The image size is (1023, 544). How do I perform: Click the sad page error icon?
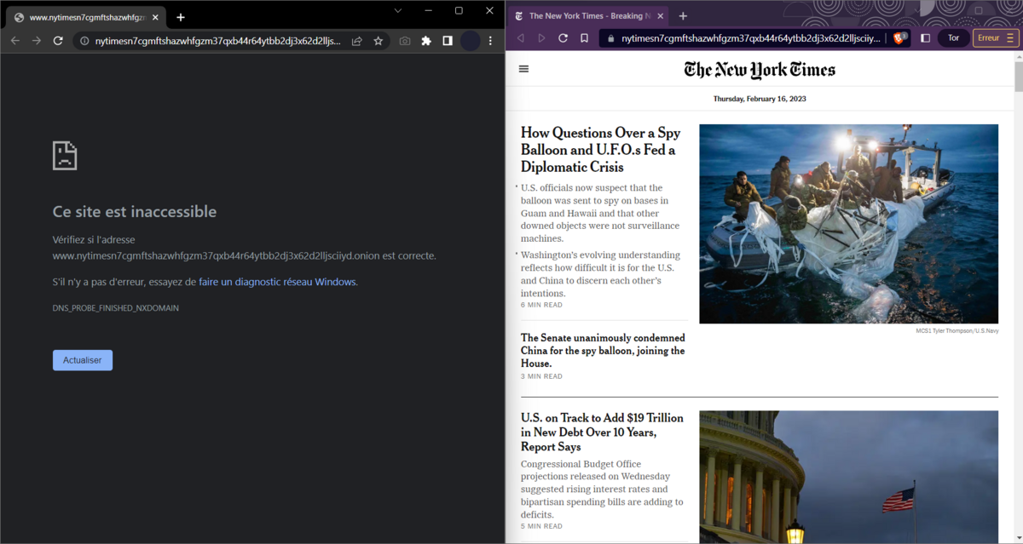[65, 155]
